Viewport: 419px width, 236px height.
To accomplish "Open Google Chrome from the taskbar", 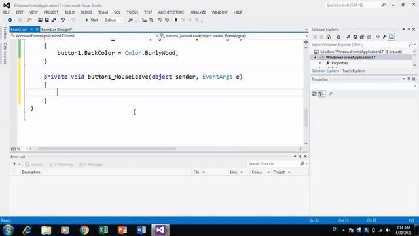I will (84, 230).
